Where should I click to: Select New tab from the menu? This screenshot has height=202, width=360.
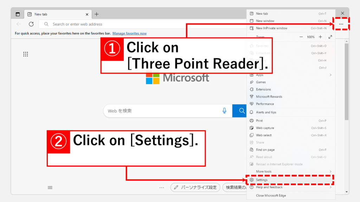click(x=291, y=14)
